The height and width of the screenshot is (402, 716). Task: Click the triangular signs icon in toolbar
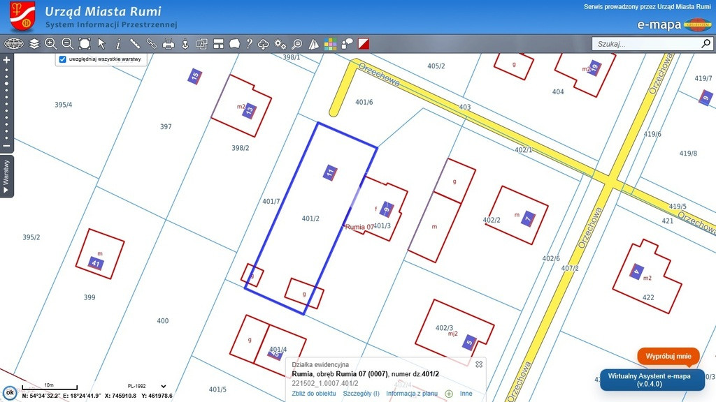[314, 44]
